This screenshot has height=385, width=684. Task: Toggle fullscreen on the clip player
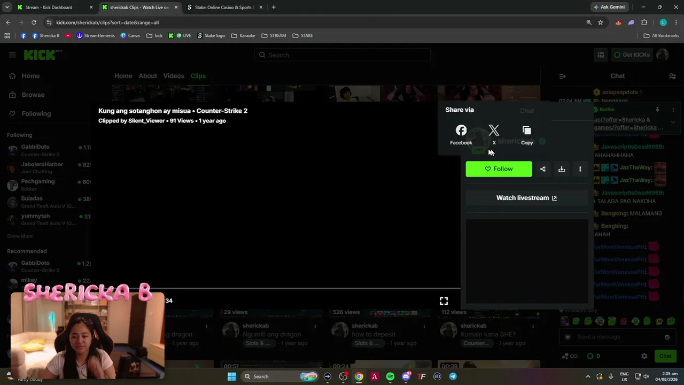pos(444,301)
